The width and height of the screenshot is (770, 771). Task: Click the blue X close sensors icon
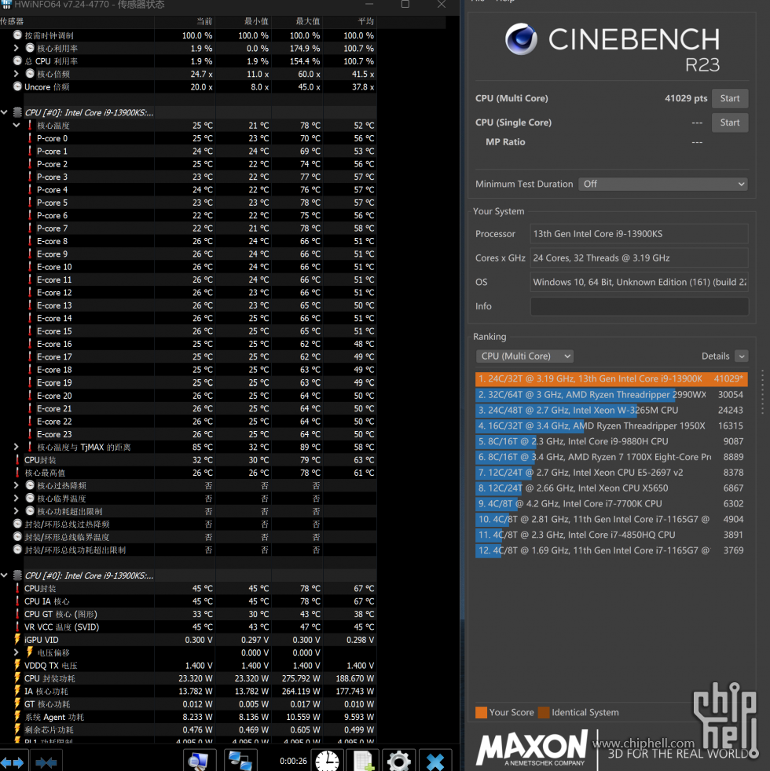(435, 761)
